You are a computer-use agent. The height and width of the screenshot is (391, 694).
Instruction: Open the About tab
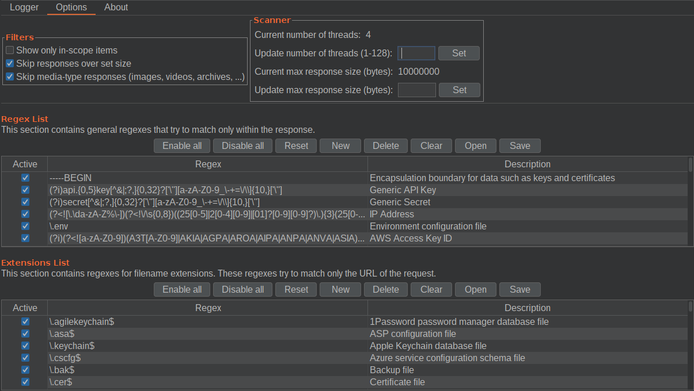(116, 7)
